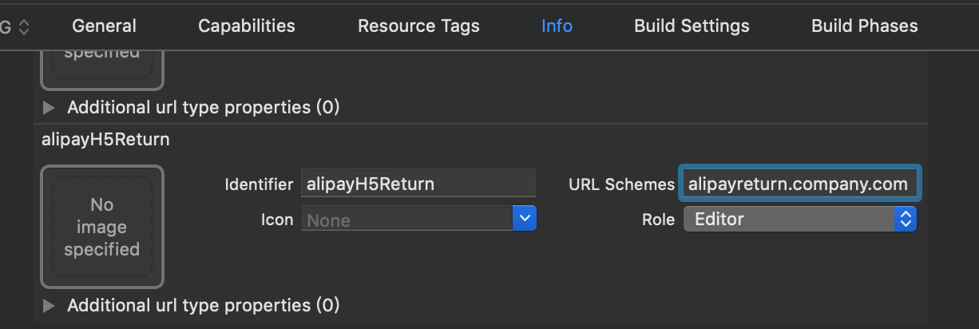
Task: Click the Identifier field containing alipayH5Return
Action: point(418,184)
